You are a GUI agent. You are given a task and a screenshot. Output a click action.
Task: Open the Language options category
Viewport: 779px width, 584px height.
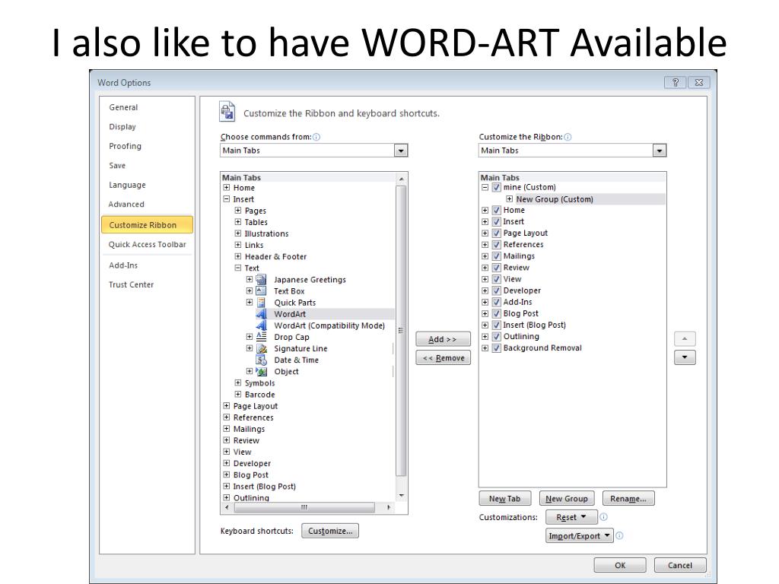coord(128,185)
